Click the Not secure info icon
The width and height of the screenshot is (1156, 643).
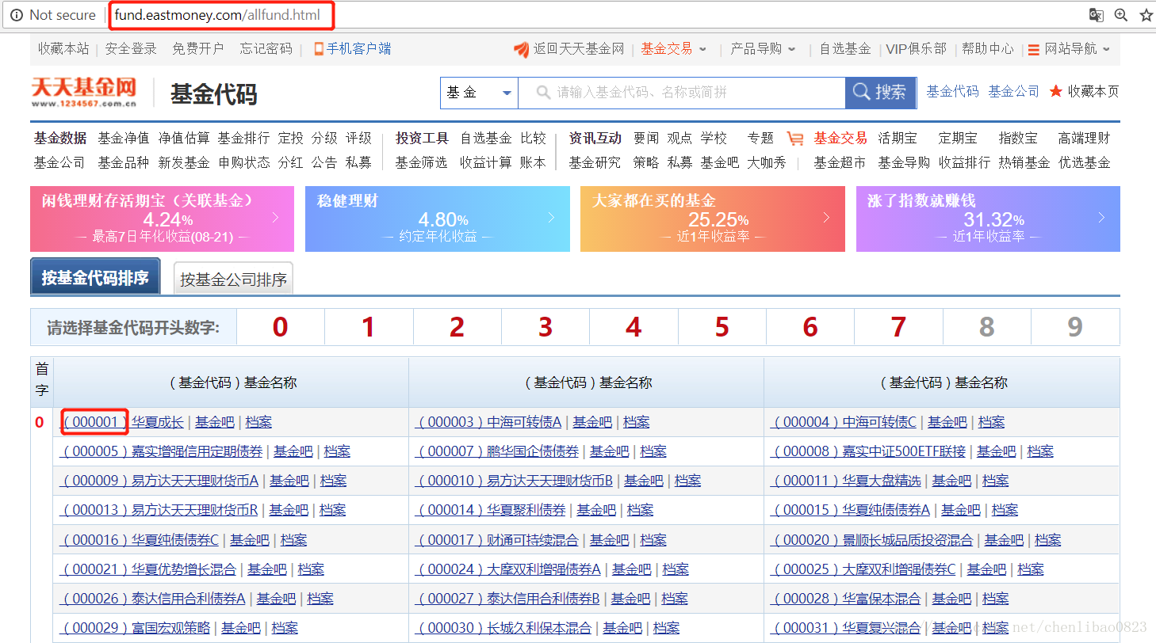pyautogui.click(x=17, y=15)
